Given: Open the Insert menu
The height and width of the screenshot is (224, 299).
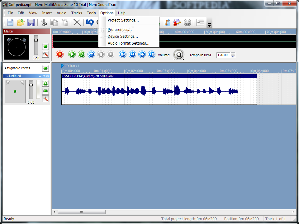Looking at the screenshot, I should click(x=47, y=13).
